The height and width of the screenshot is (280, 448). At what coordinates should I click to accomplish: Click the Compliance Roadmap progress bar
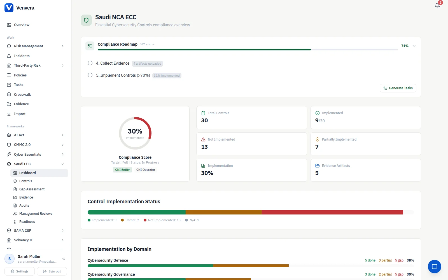click(248, 50)
